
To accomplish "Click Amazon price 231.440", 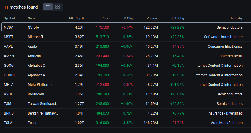I will coord(102,56).
